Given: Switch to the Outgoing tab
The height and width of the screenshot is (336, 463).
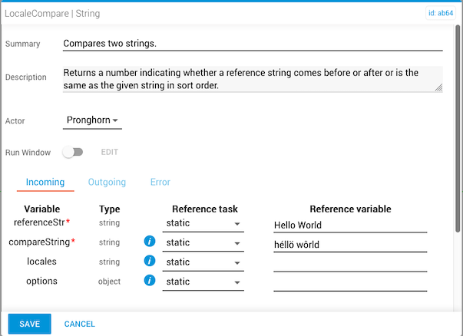Looking at the screenshot, I should click(107, 183).
